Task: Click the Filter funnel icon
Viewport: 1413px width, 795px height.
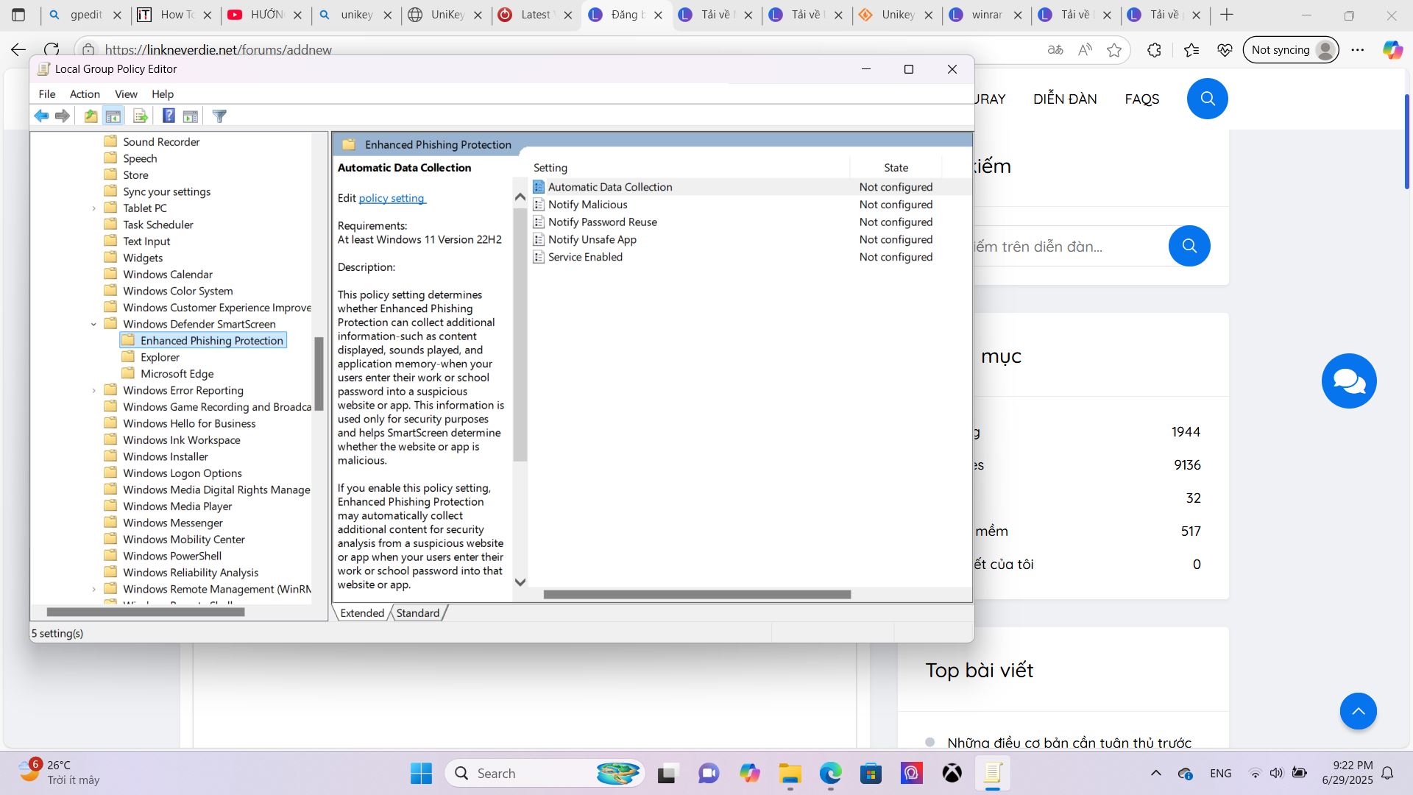Action: pyautogui.click(x=219, y=116)
